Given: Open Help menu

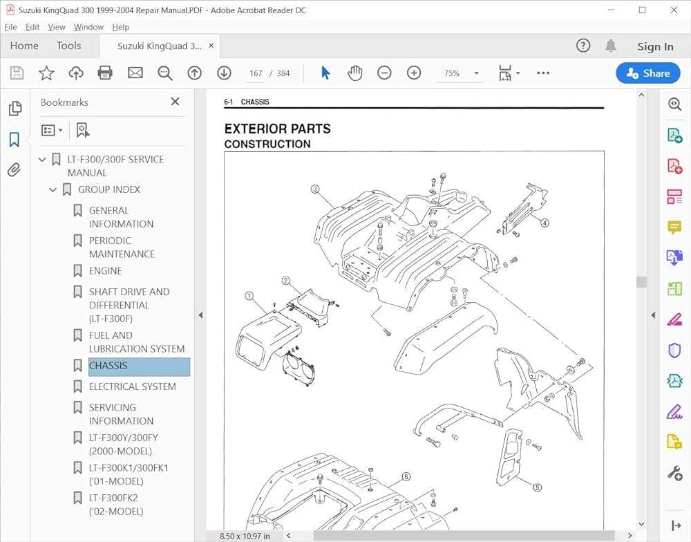Looking at the screenshot, I should click(x=121, y=27).
